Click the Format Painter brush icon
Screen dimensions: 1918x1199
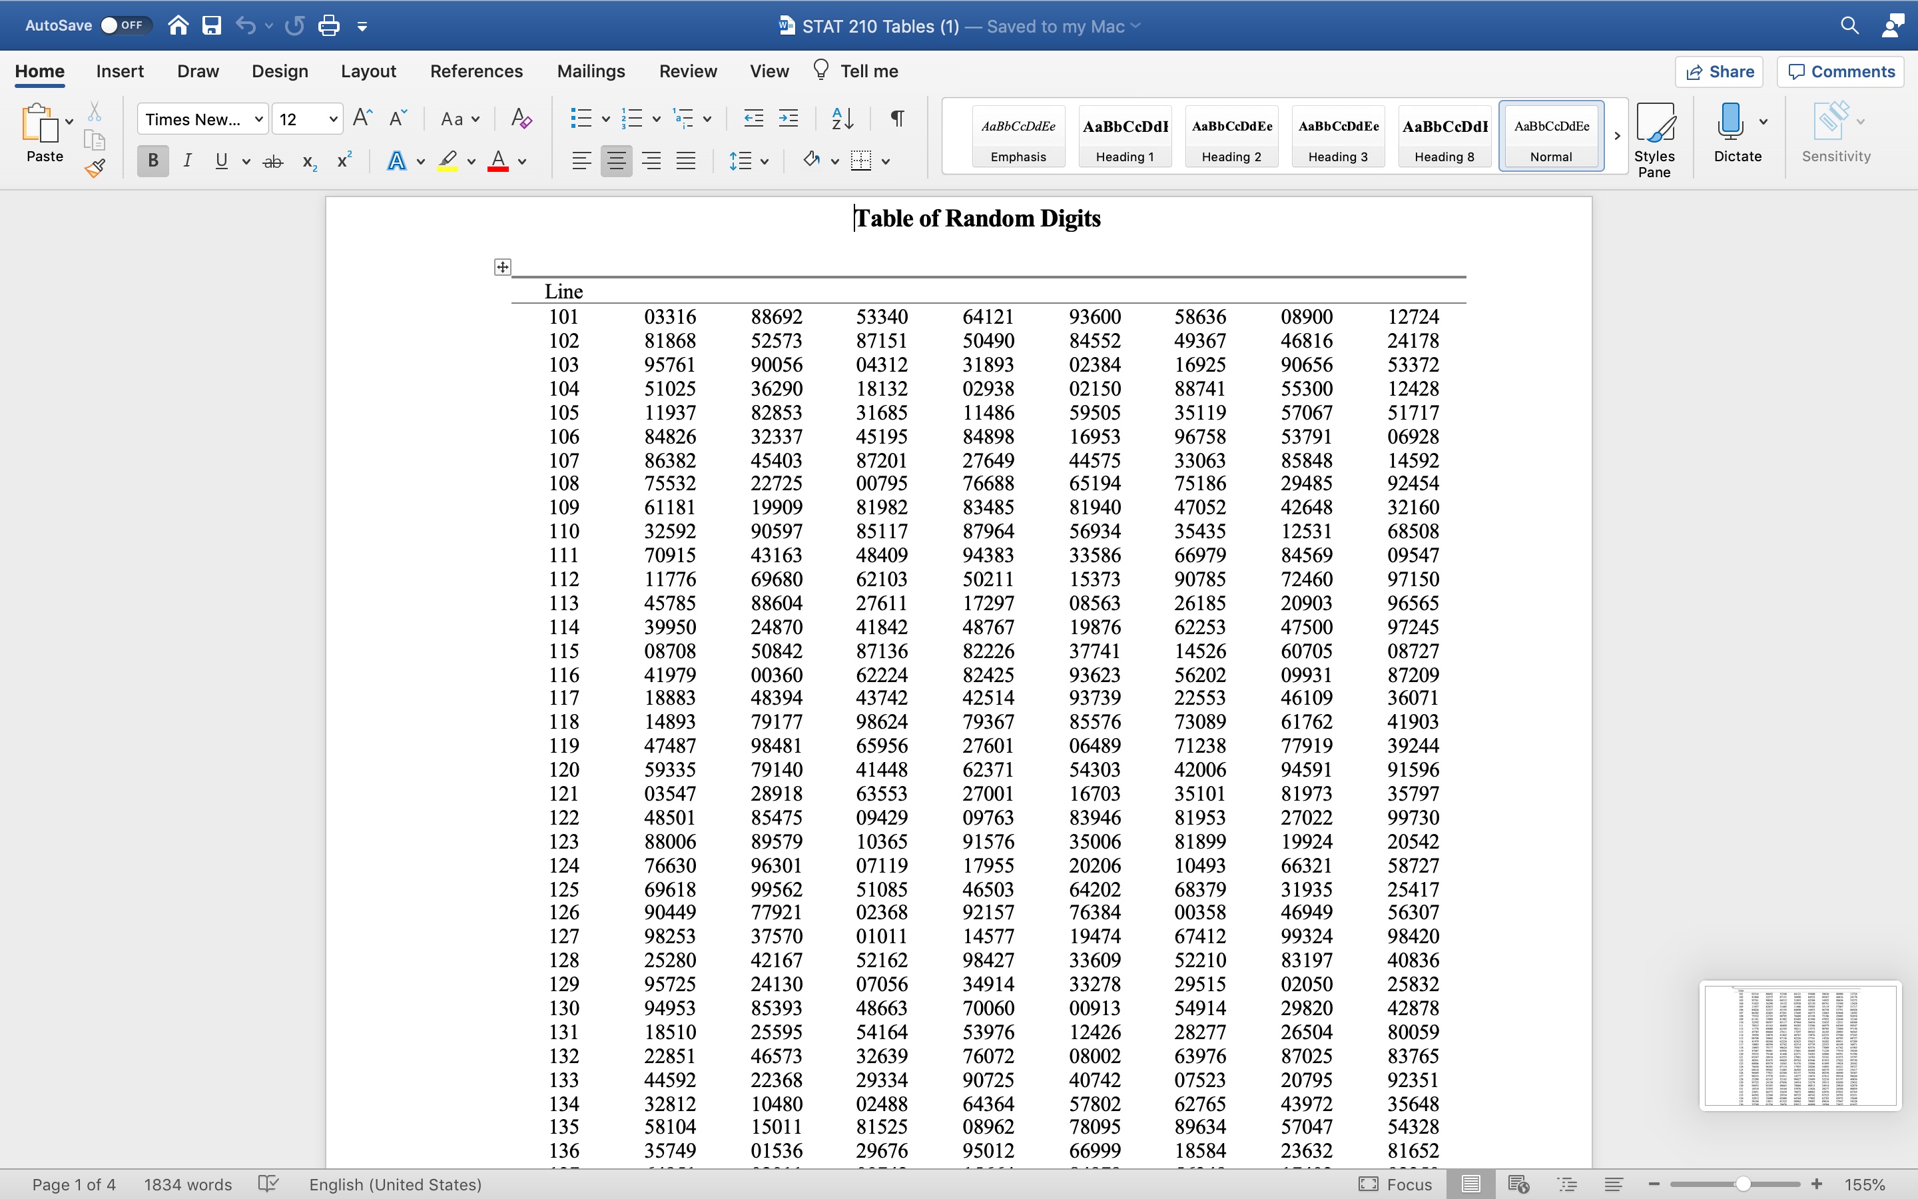[x=95, y=168]
